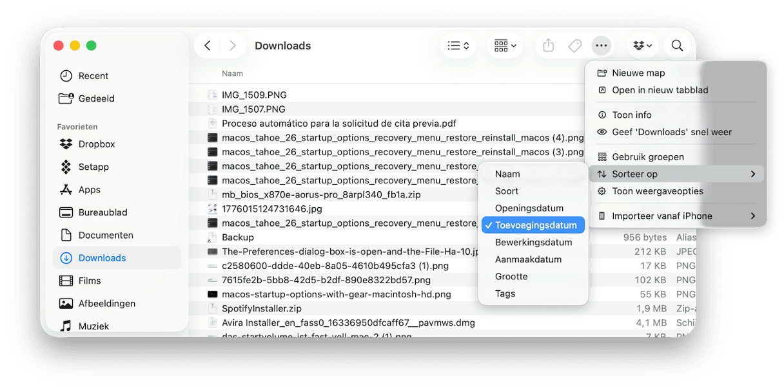Sort by Tags
This screenshot has width=784, height=390.
[x=533, y=293]
